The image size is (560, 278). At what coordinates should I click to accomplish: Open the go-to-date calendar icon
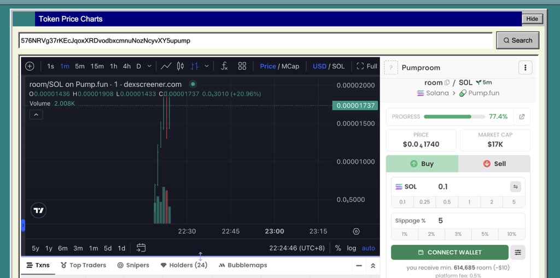[x=141, y=247]
